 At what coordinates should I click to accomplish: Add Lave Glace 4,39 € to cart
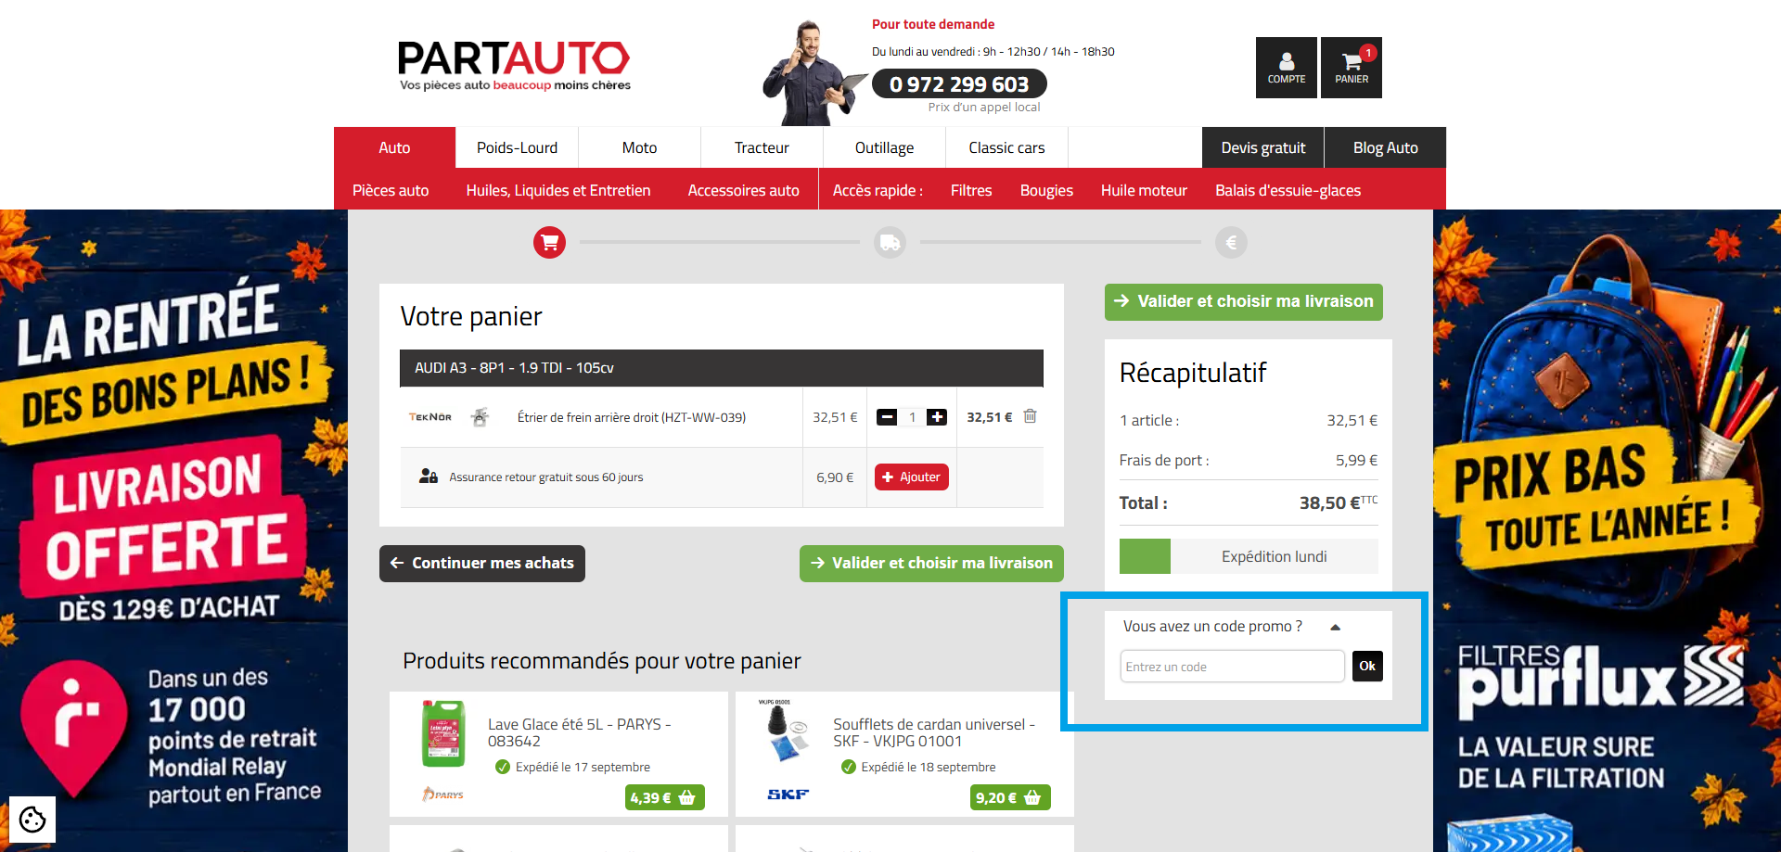(664, 797)
